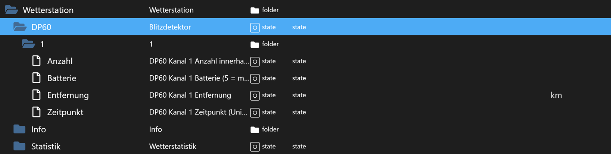The width and height of the screenshot is (611, 154).
Task: Click the Wetterstatistik name cell
Action: (173, 146)
